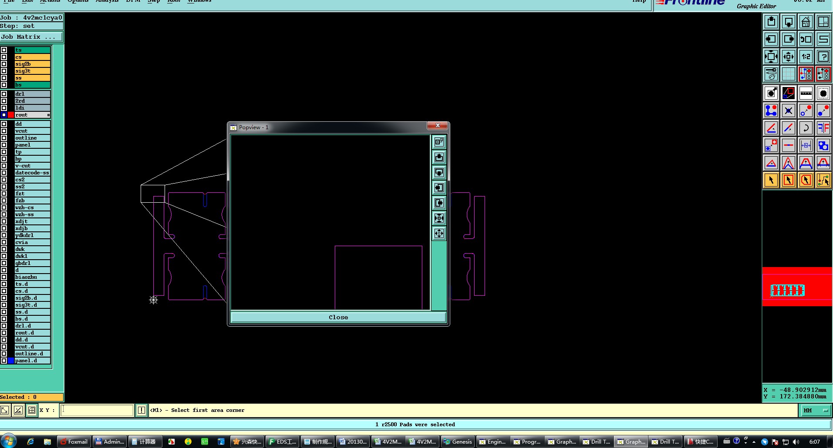Toggle the drl layer checkbox
833x448 pixels.
click(x=4, y=94)
